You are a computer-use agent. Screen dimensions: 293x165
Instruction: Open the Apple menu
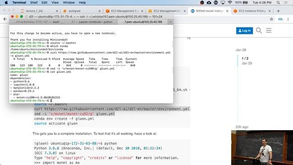point(6,3)
